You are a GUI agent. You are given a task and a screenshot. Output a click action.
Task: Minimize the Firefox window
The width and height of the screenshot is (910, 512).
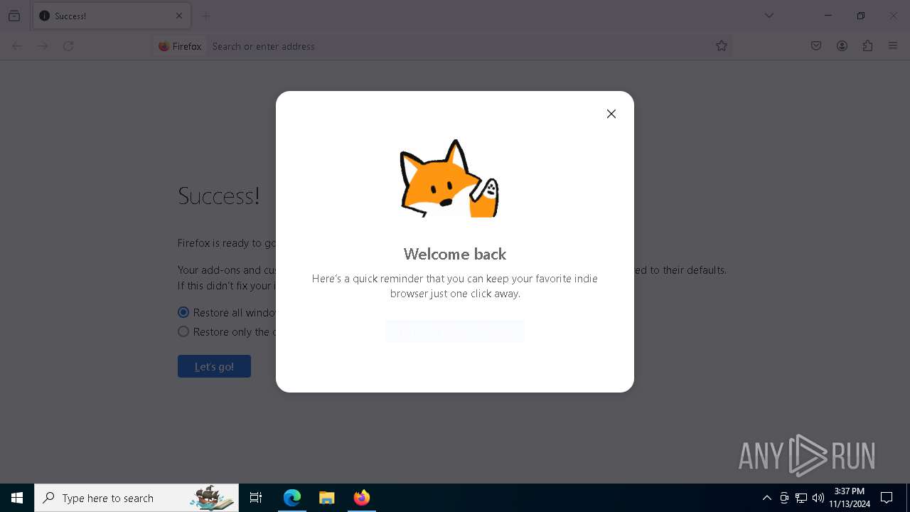click(x=828, y=16)
